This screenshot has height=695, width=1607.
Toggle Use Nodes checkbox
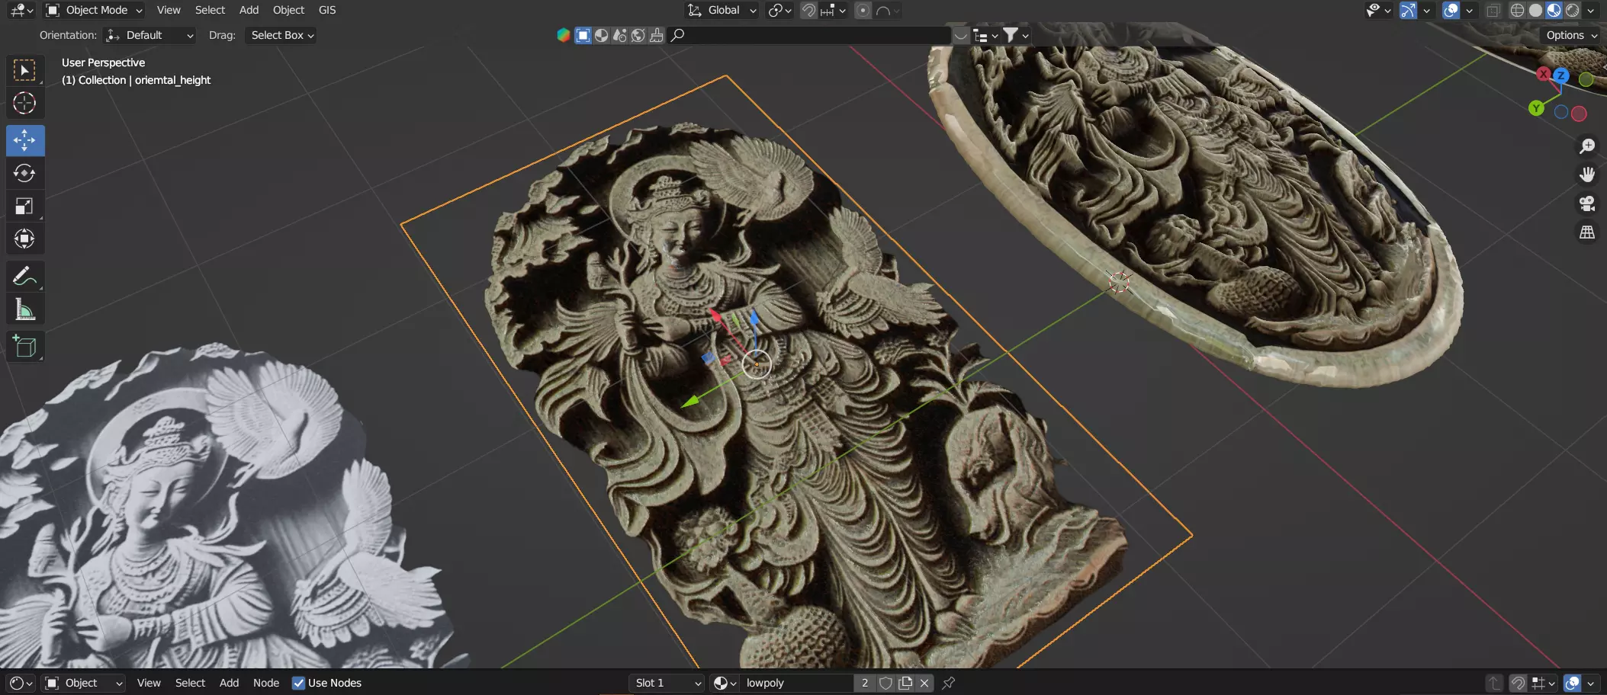click(x=298, y=683)
